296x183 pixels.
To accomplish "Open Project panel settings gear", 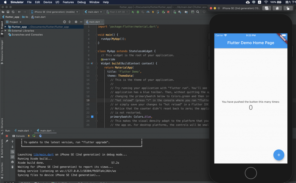I will coord(76,22).
